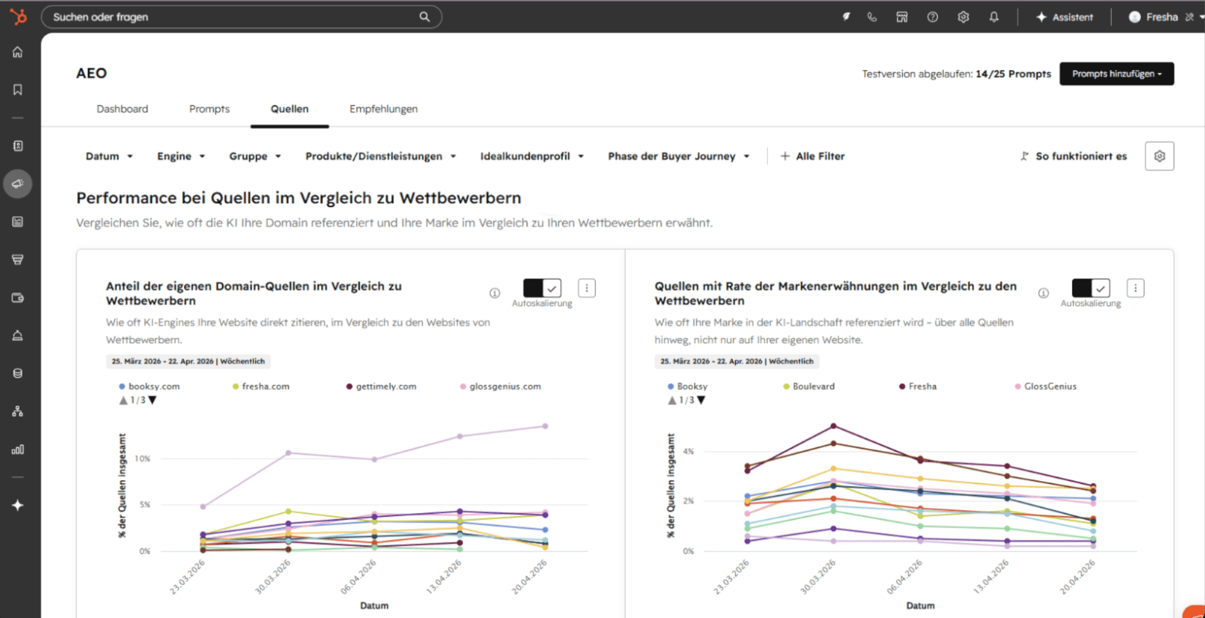Screen dimensions: 1205x618
Task: Open the So funktioniert es link
Action: click(x=1074, y=156)
